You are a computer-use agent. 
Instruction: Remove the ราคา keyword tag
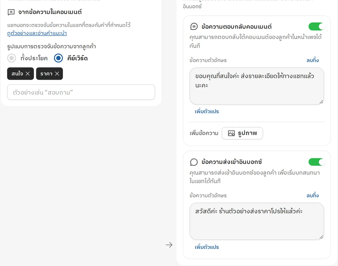click(57, 74)
